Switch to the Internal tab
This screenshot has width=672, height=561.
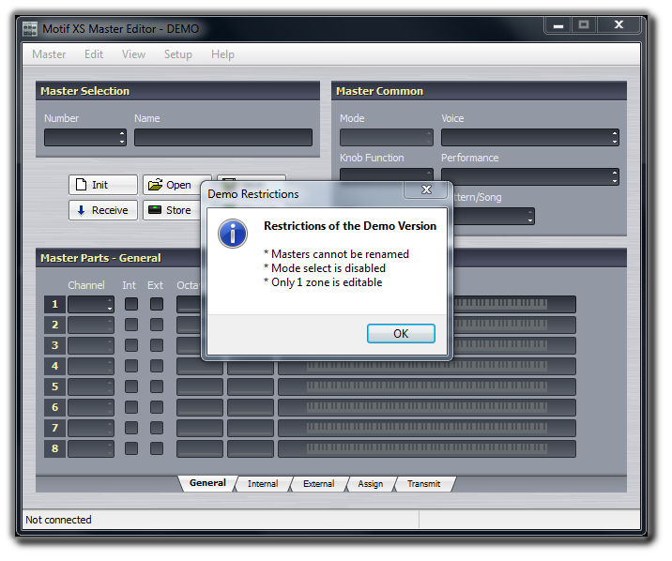pyautogui.click(x=263, y=483)
